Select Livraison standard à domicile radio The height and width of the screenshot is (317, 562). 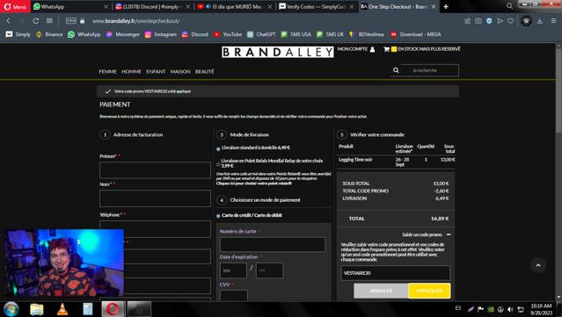[x=218, y=148]
